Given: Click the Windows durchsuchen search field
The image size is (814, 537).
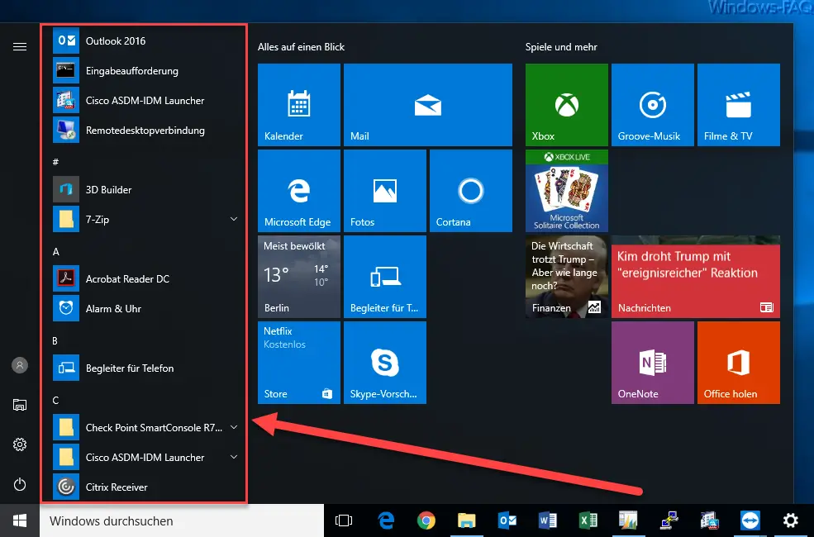Looking at the screenshot, I should pos(165,520).
